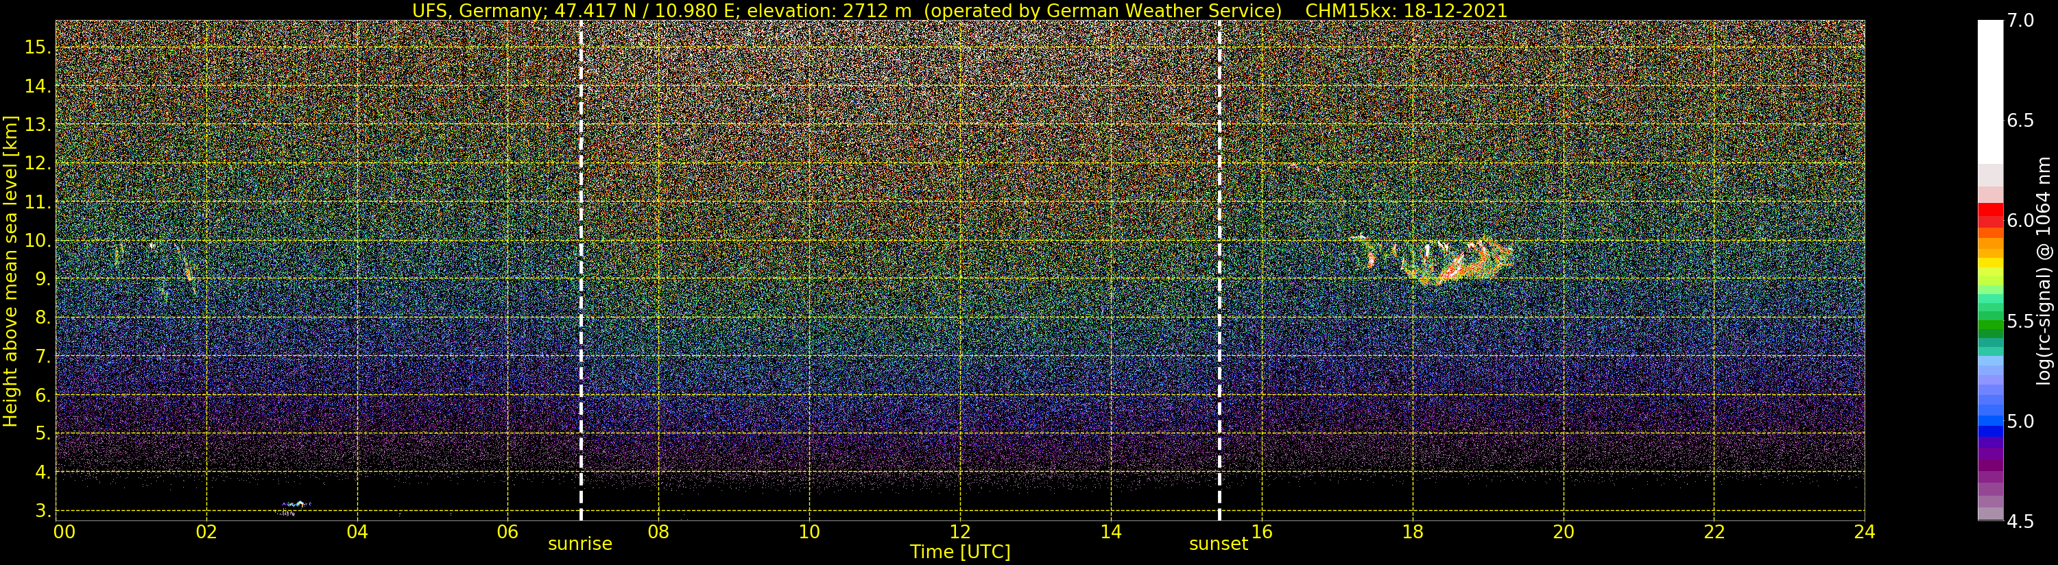Click time axis tick "06"
The height and width of the screenshot is (565, 2058).
508,532
